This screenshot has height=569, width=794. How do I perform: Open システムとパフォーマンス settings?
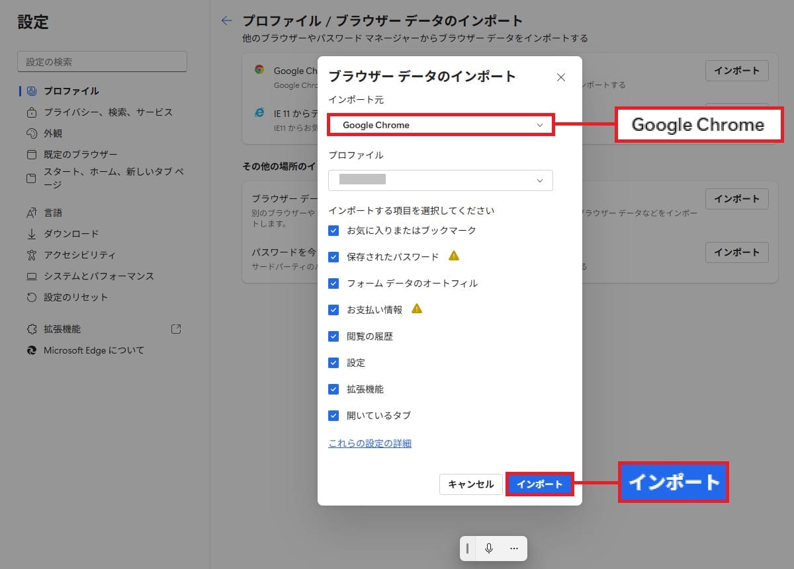coord(99,276)
